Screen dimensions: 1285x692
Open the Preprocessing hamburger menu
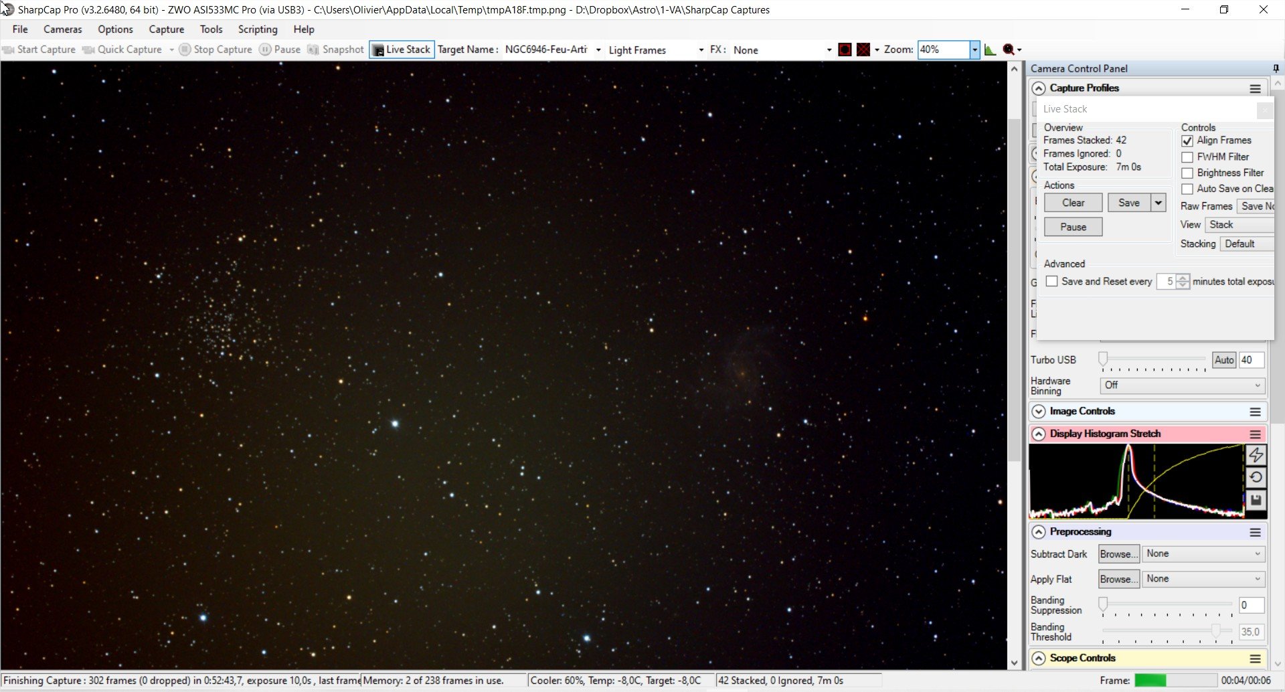(1256, 532)
